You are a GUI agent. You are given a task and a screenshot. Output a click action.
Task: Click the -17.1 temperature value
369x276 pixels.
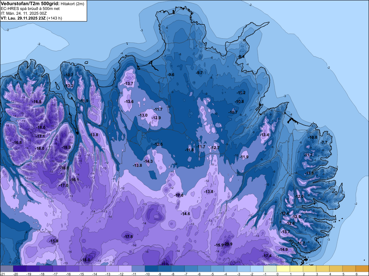[41, 136]
